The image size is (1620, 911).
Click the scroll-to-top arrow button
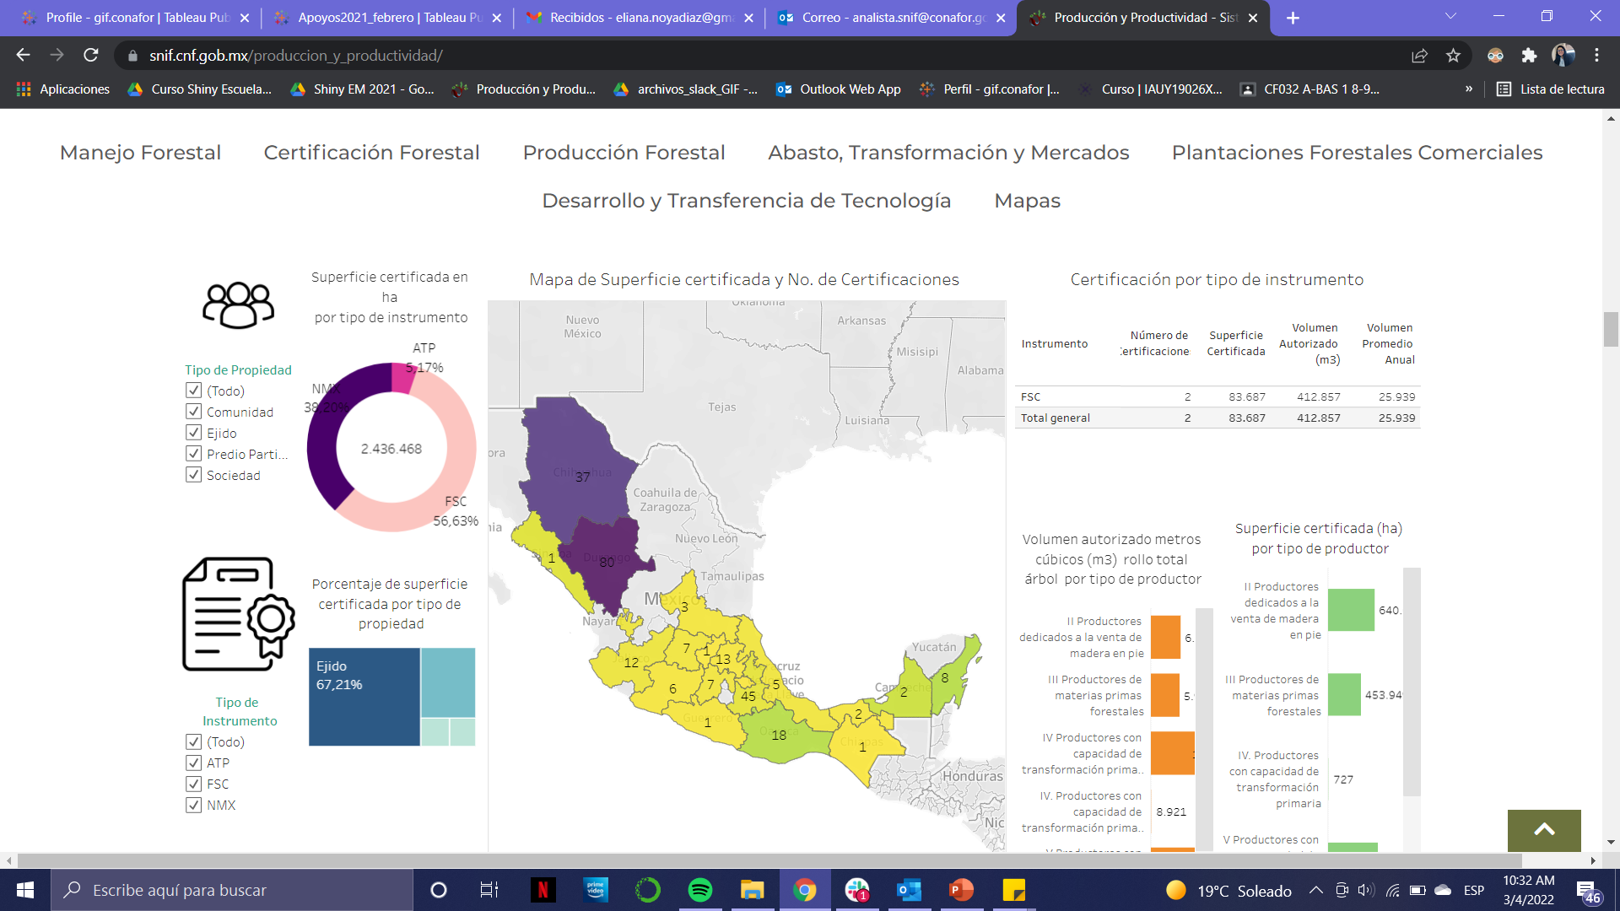click(x=1544, y=830)
